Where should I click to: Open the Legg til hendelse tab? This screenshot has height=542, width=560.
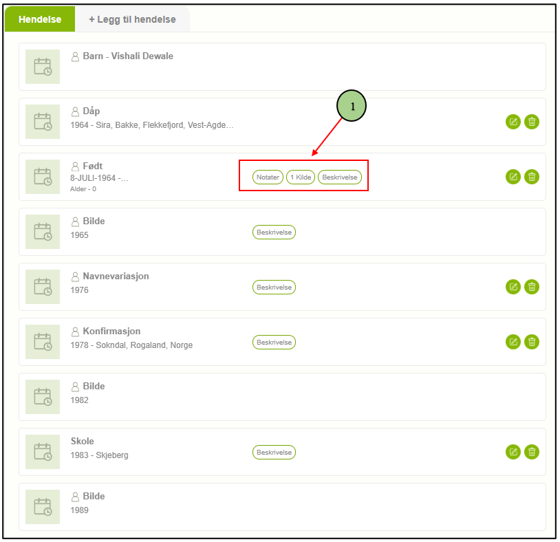pyautogui.click(x=131, y=19)
